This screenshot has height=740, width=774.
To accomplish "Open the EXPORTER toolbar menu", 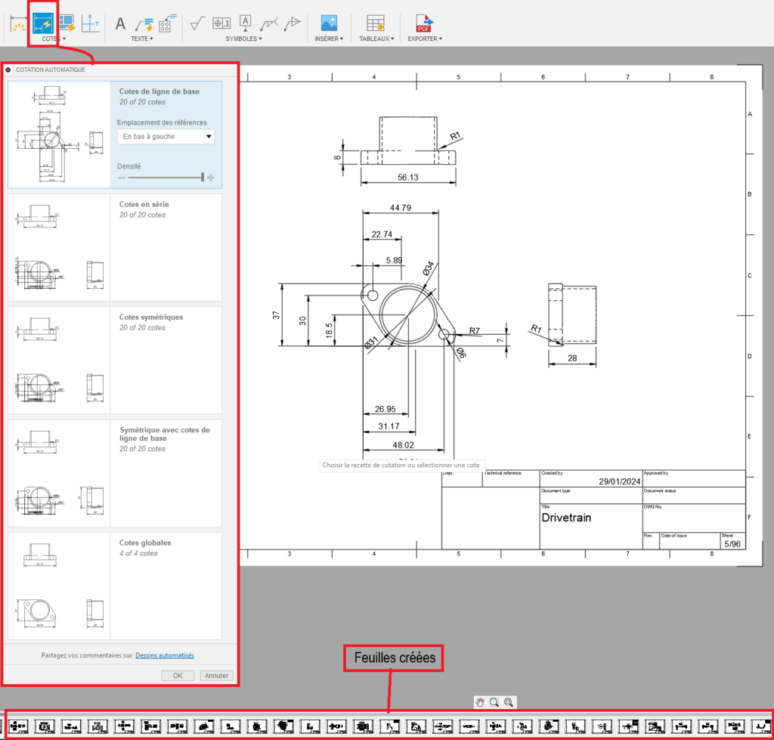I will point(424,39).
